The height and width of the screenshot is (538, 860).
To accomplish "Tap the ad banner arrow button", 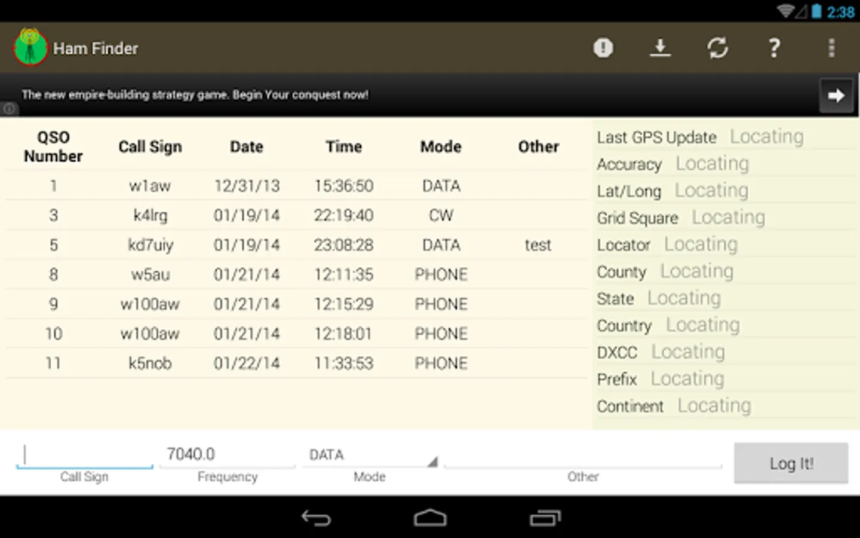I will (836, 95).
